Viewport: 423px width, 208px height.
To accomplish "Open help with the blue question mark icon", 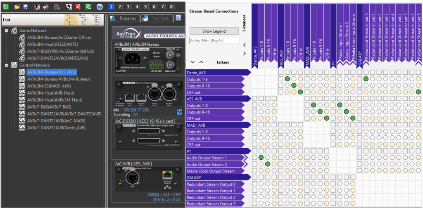I will 100,7.
